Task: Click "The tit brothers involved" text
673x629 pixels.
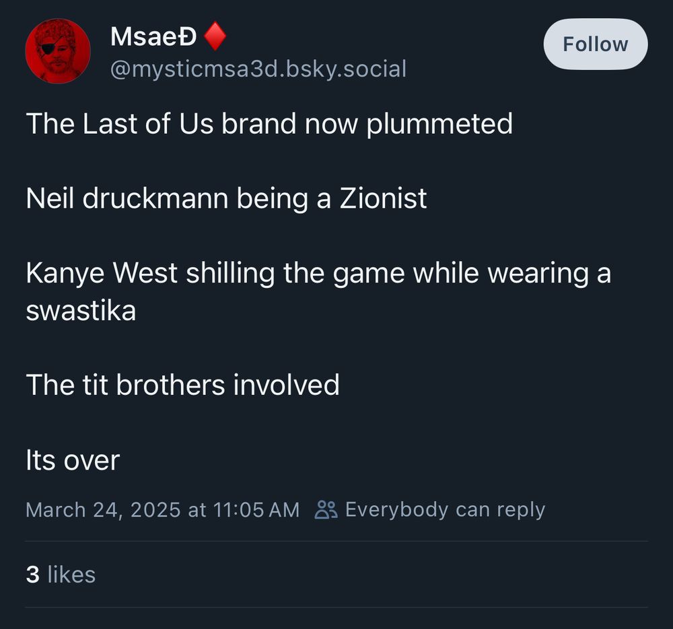Action: tap(182, 385)
